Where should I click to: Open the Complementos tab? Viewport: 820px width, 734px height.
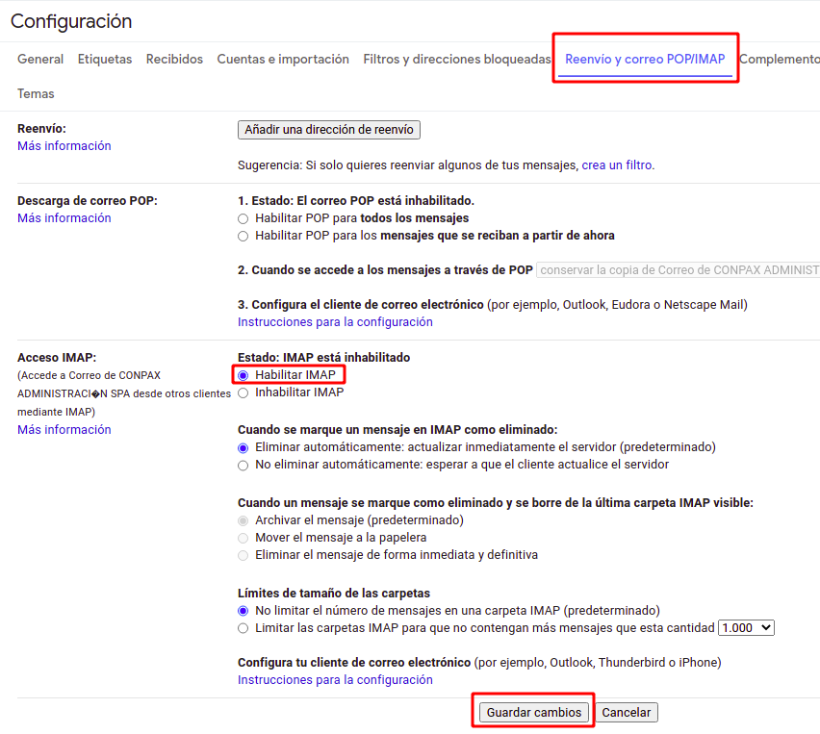pyautogui.click(x=780, y=59)
